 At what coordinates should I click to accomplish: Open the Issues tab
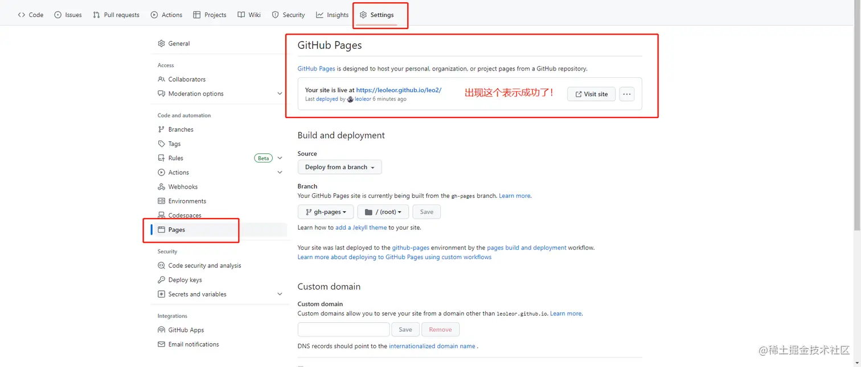tap(68, 15)
